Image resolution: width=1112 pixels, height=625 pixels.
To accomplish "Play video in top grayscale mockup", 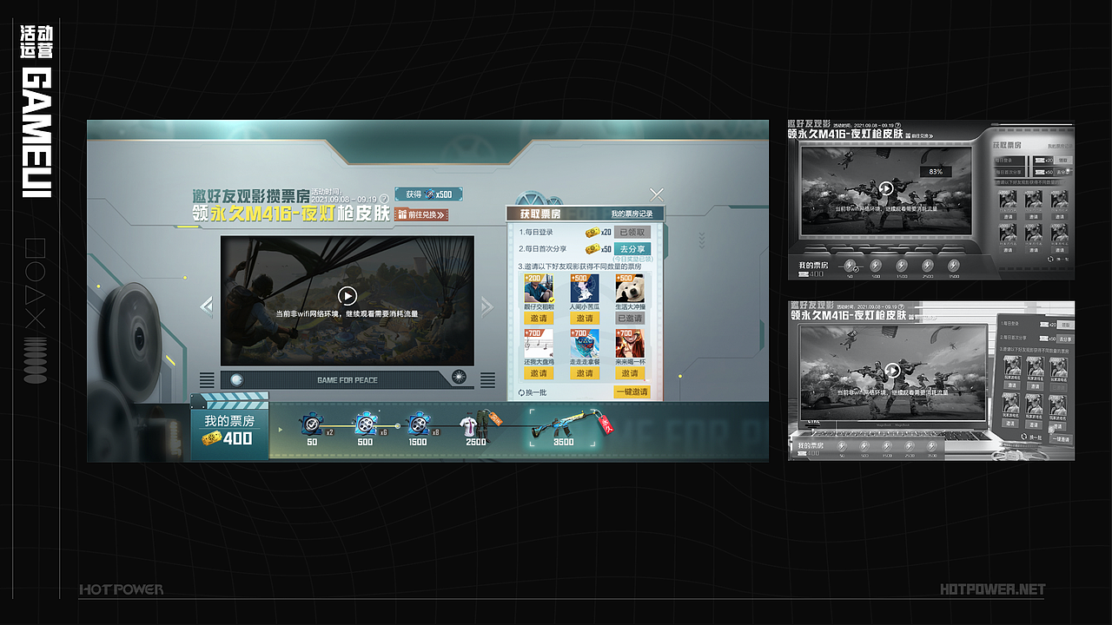I will pyautogui.click(x=886, y=188).
